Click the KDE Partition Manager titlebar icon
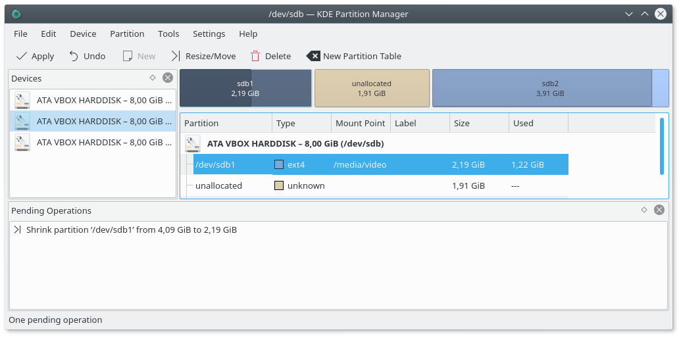The width and height of the screenshot is (681, 338). [16, 14]
